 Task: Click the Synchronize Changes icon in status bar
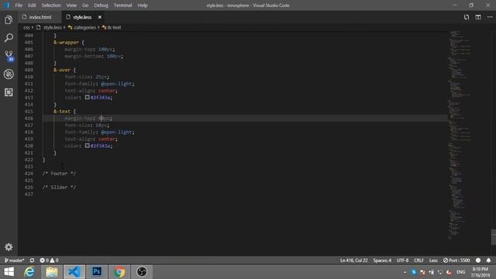(x=32, y=260)
